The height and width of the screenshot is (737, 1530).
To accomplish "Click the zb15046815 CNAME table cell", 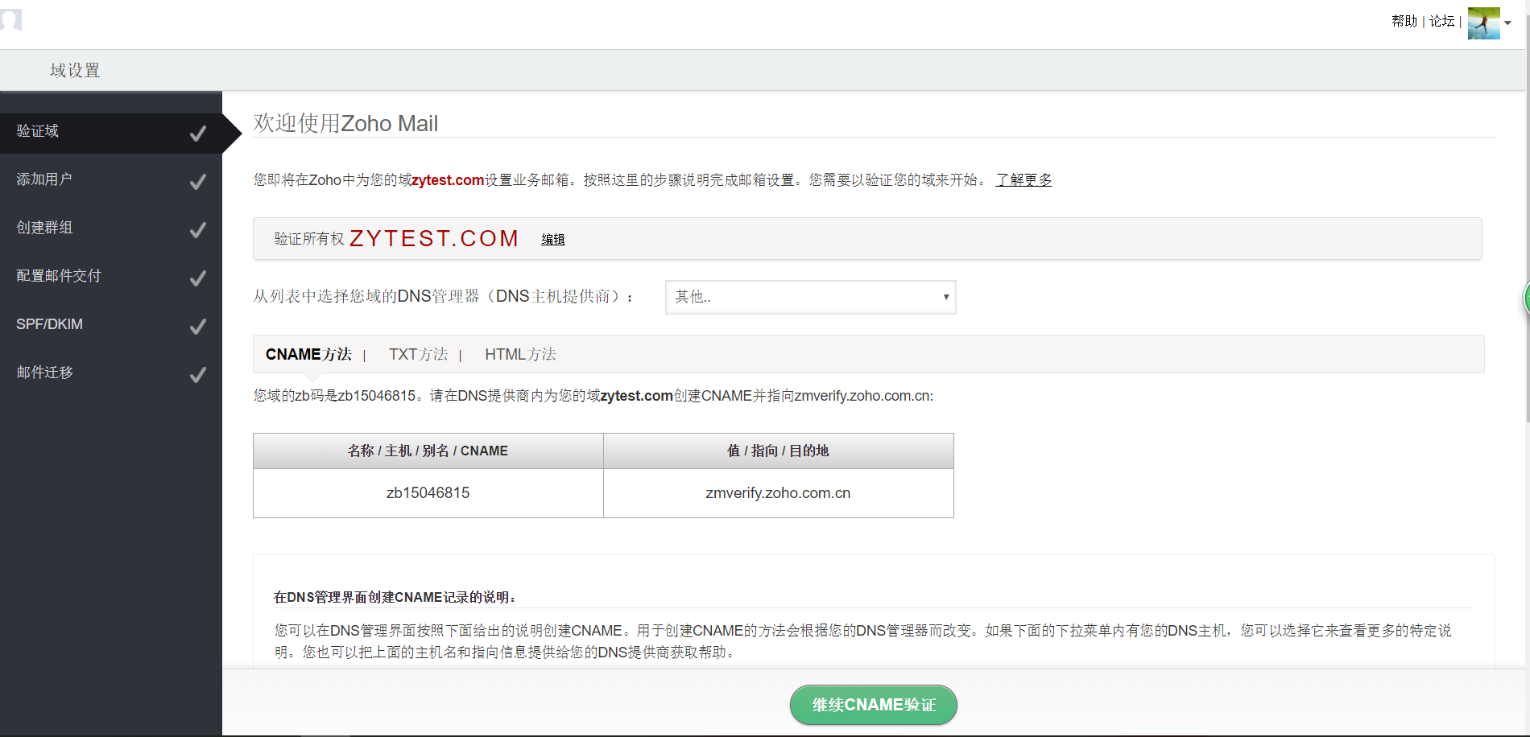I will (x=428, y=493).
